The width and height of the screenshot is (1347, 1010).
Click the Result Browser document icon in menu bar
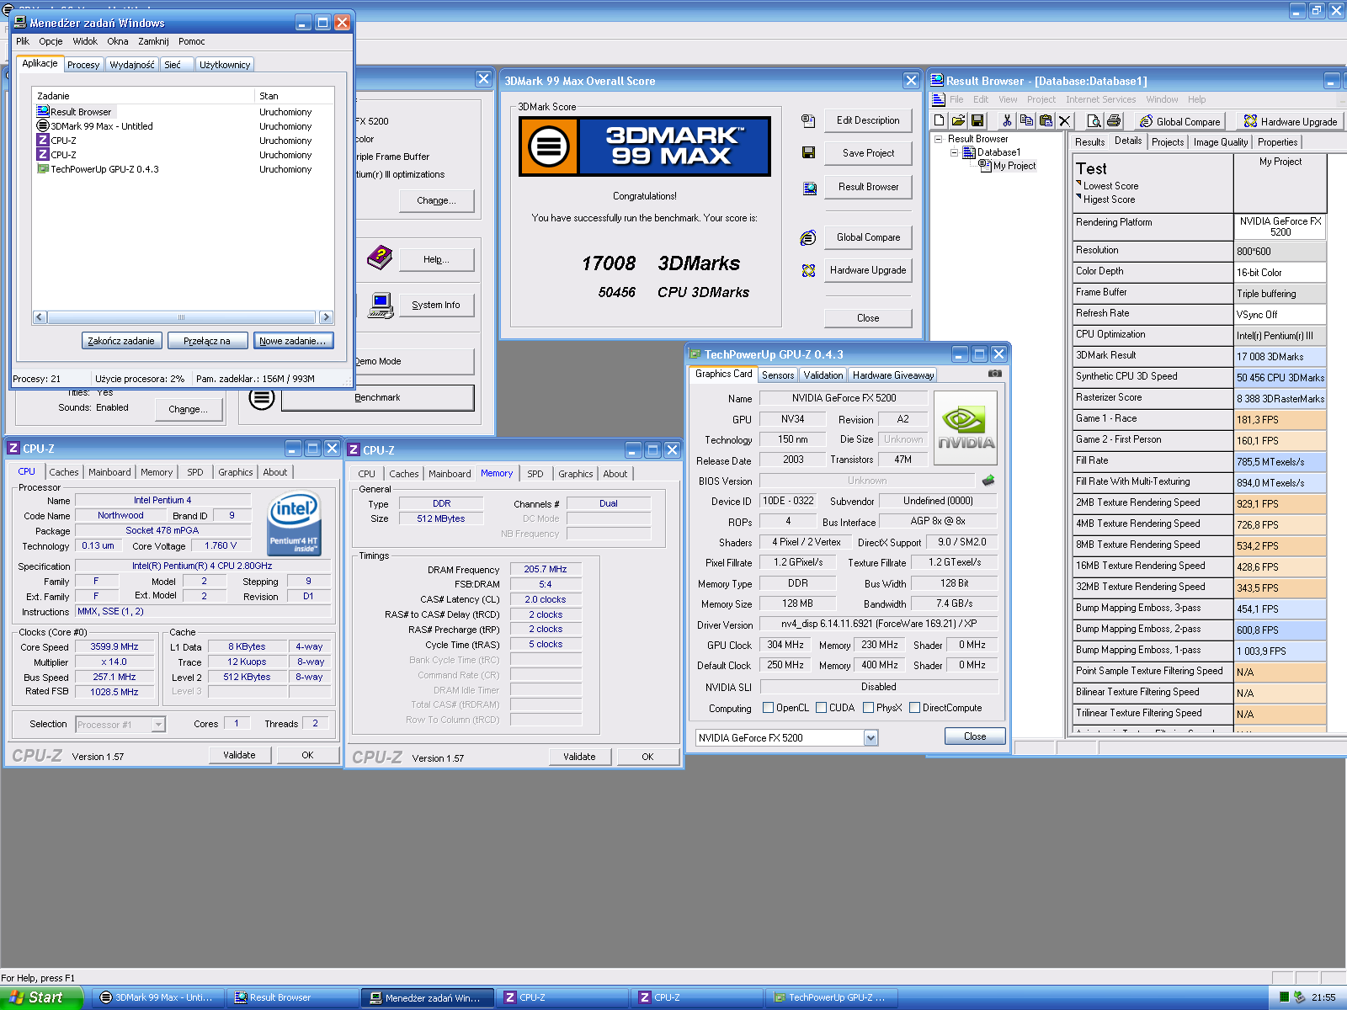[939, 99]
